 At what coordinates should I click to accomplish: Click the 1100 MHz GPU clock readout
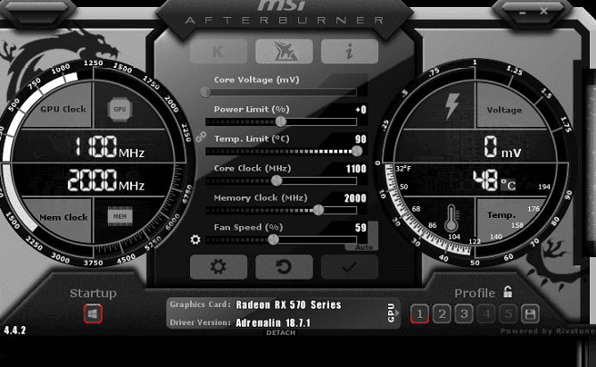click(x=109, y=146)
